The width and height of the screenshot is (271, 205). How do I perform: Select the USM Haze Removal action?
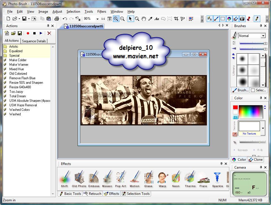point(23,105)
